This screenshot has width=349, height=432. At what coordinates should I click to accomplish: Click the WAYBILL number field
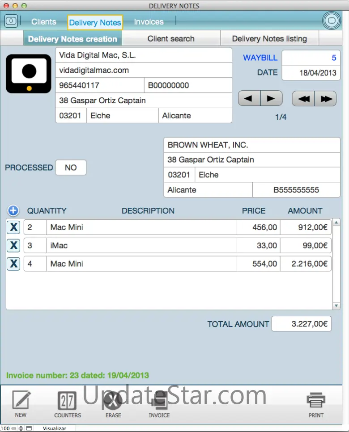pos(311,58)
